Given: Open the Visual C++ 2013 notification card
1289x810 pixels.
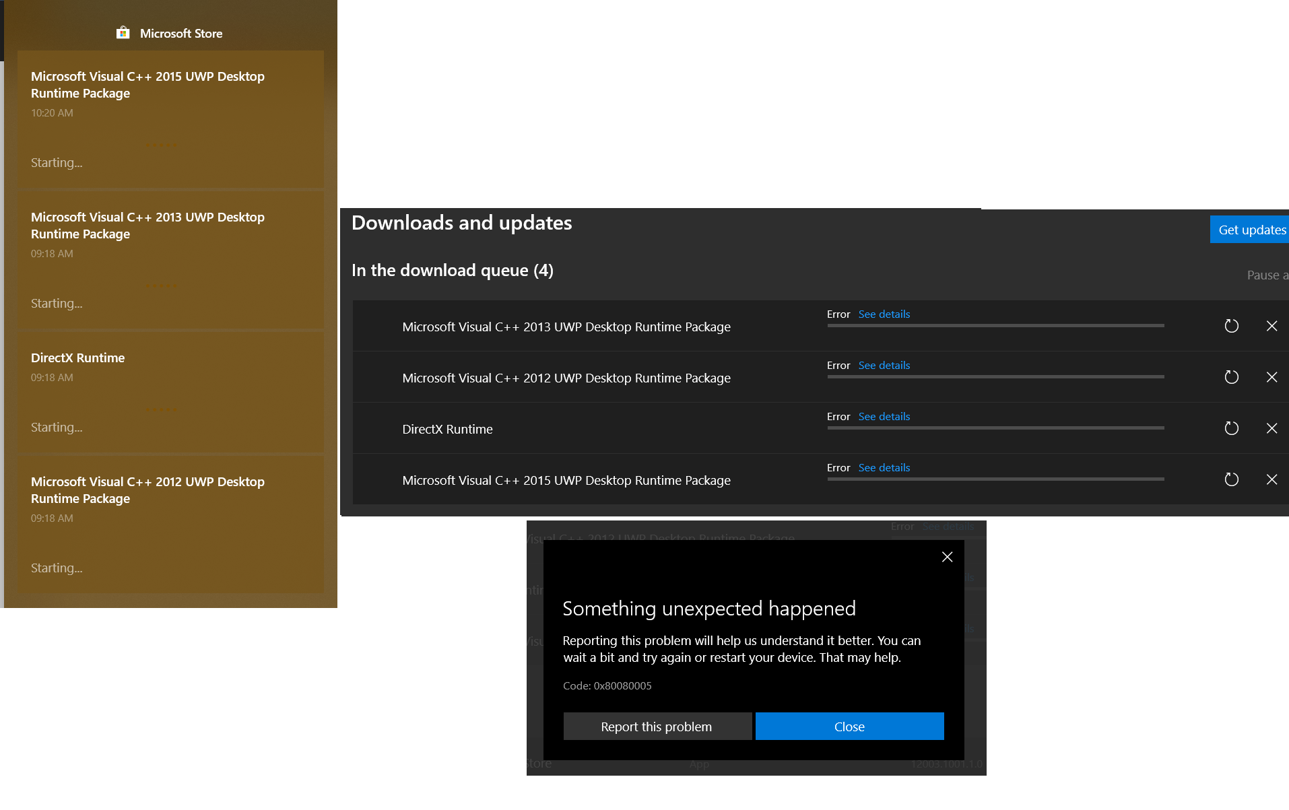Looking at the screenshot, I should [170, 260].
